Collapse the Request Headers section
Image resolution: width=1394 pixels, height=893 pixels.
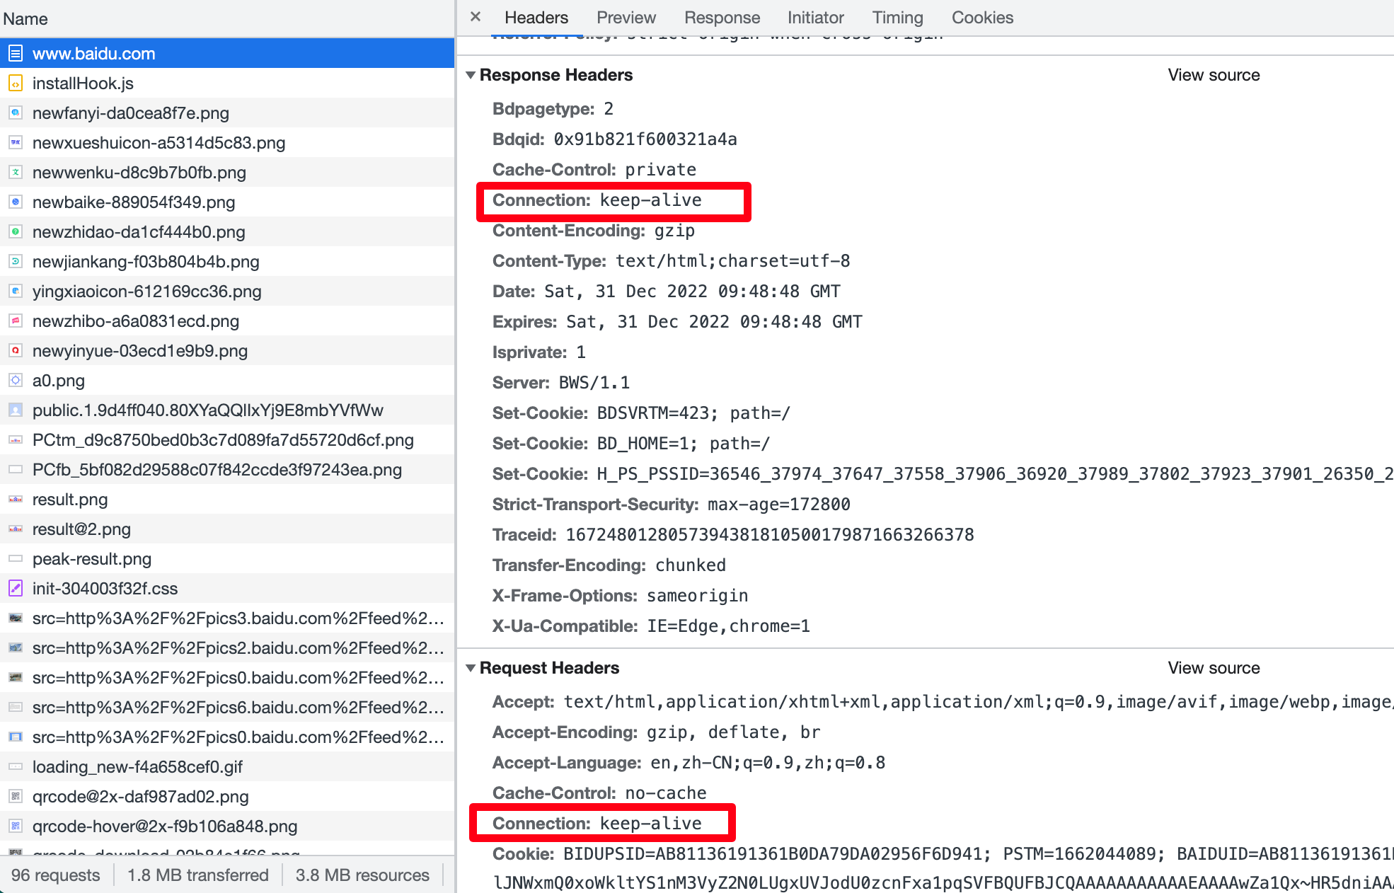(471, 668)
